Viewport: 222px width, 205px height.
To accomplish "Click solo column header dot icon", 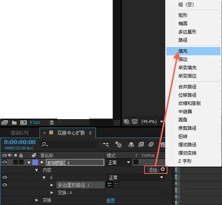I will (x=16, y=155).
